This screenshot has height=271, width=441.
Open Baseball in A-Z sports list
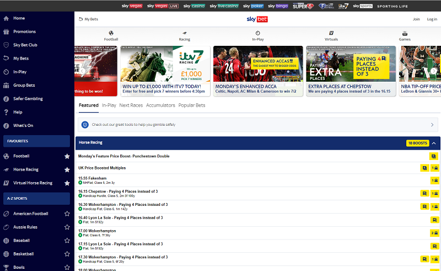pyautogui.click(x=21, y=241)
